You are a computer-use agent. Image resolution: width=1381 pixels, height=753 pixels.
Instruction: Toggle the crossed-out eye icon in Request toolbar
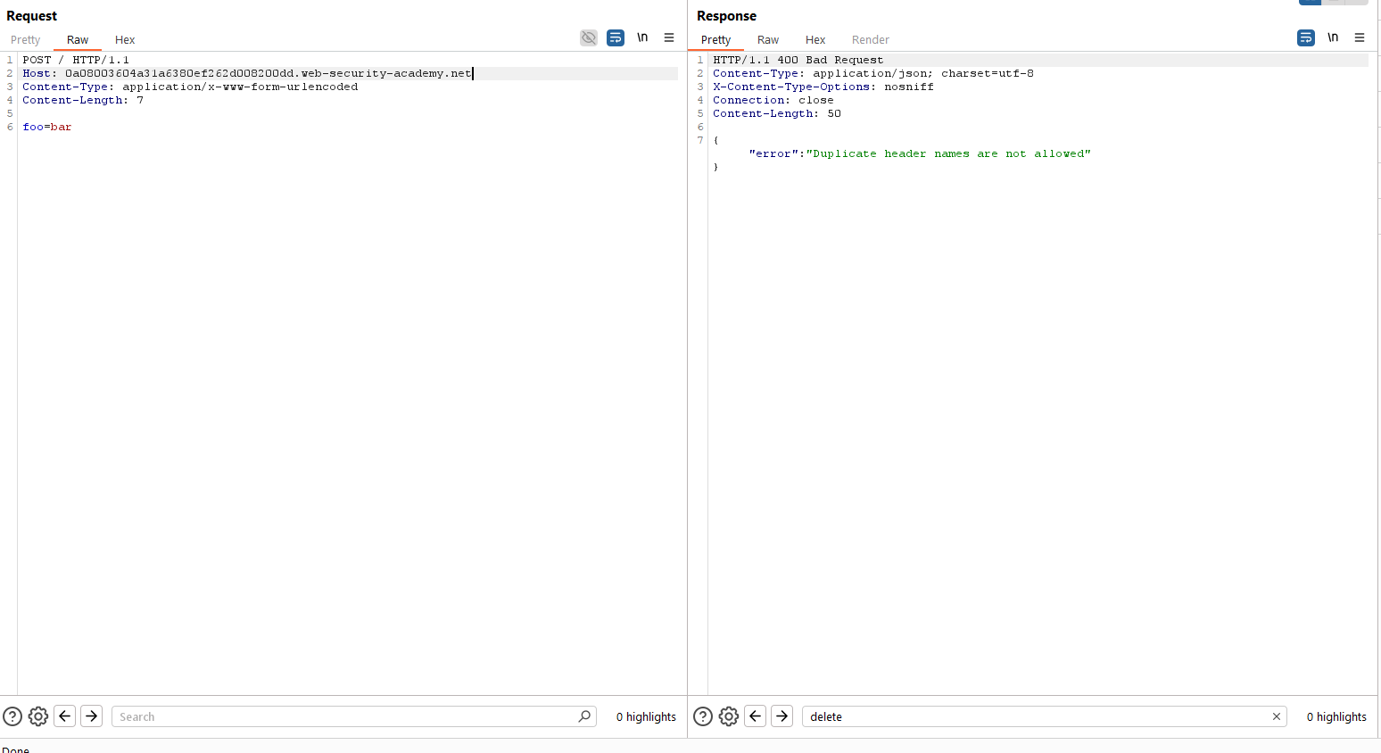589,37
